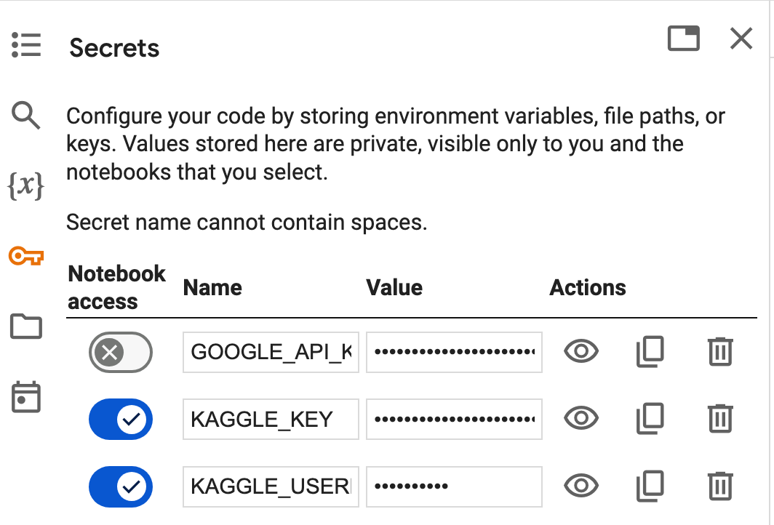Open the Files folder icon in sidebar
This screenshot has width=774, height=525.
[26, 326]
